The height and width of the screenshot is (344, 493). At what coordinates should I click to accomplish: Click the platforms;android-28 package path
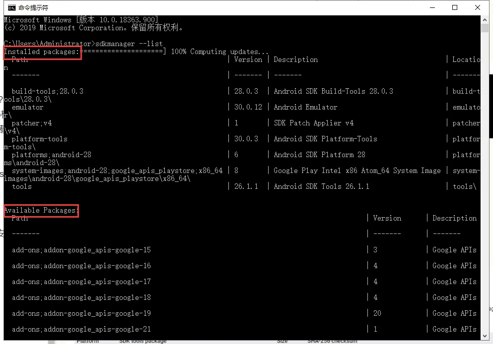point(52,155)
